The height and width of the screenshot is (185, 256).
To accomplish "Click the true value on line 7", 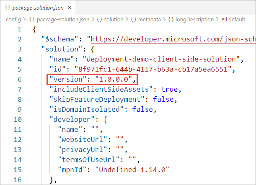I will tap(169, 90).
